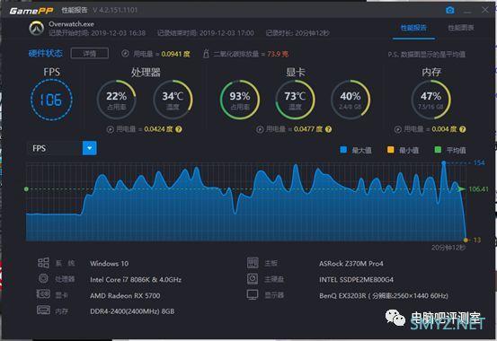Click the 0.0941 total power value
The width and height of the screenshot is (497, 341).
click(175, 54)
